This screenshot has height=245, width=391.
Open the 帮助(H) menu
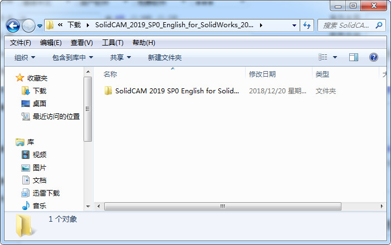pyautogui.click(x=144, y=43)
